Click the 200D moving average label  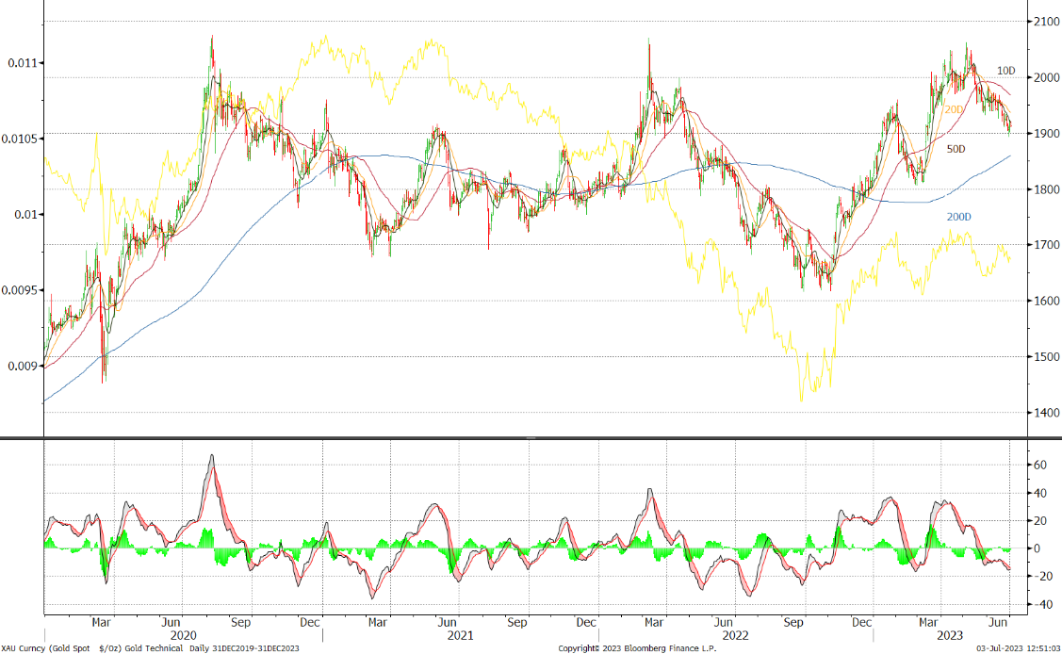(959, 217)
